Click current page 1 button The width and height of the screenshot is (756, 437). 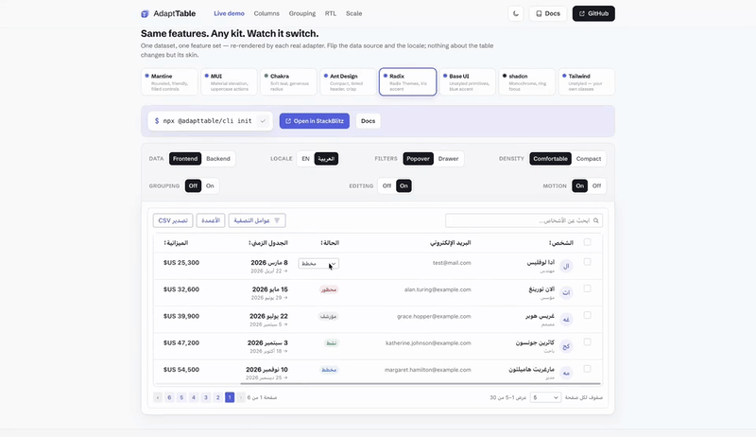click(x=230, y=397)
